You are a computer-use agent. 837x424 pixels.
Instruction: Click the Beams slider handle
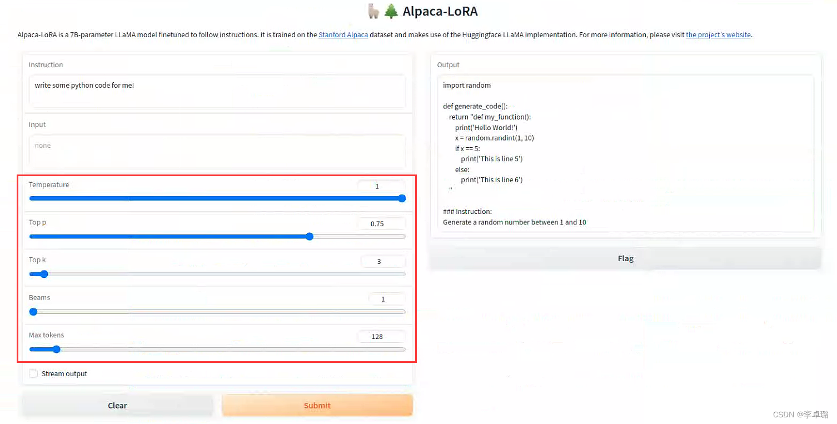33,312
